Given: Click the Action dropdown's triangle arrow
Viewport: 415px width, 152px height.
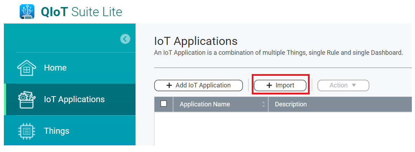Looking at the screenshot, I should pyautogui.click(x=354, y=85).
